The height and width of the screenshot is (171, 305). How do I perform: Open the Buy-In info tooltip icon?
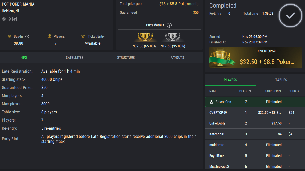click(27, 37)
